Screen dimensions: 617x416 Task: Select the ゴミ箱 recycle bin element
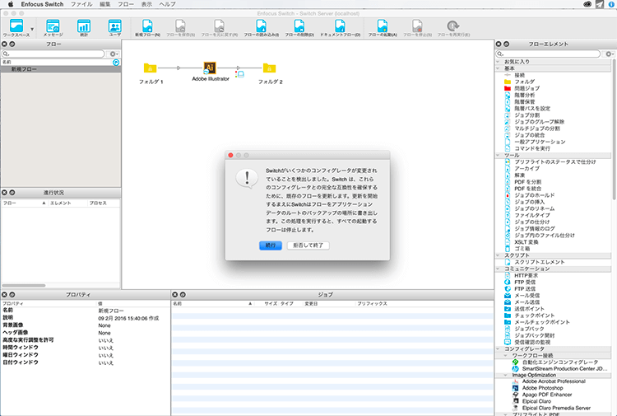pyautogui.click(x=517, y=249)
